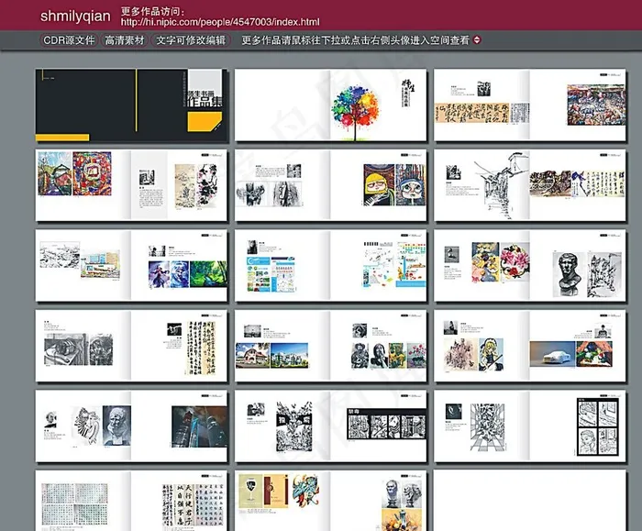Click the 作品集 cover title
This screenshot has height=531, width=642.
coord(205,102)
